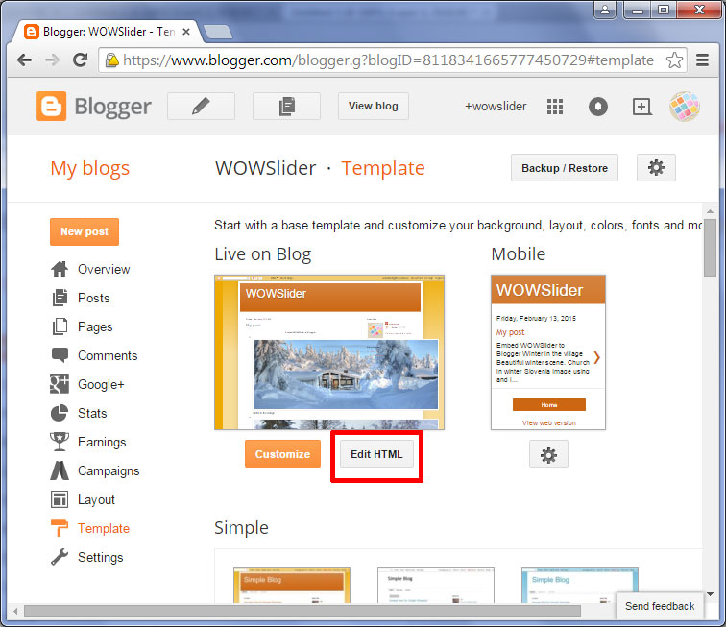Click the Pages sidebar icon
Viewport: 726px width, 627px height.
(x=60, y=326)
